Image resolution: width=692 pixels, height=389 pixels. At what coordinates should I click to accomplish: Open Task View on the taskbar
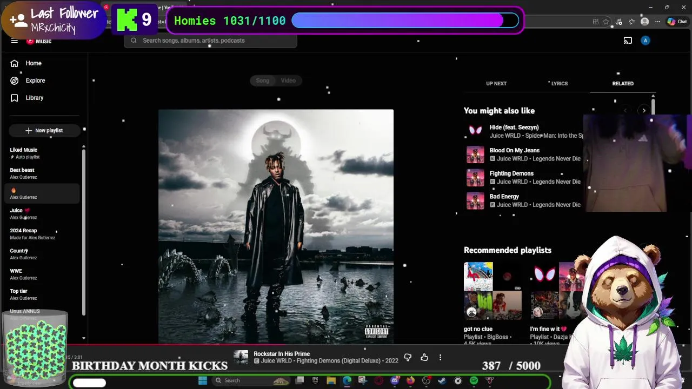tap(300, 381)
